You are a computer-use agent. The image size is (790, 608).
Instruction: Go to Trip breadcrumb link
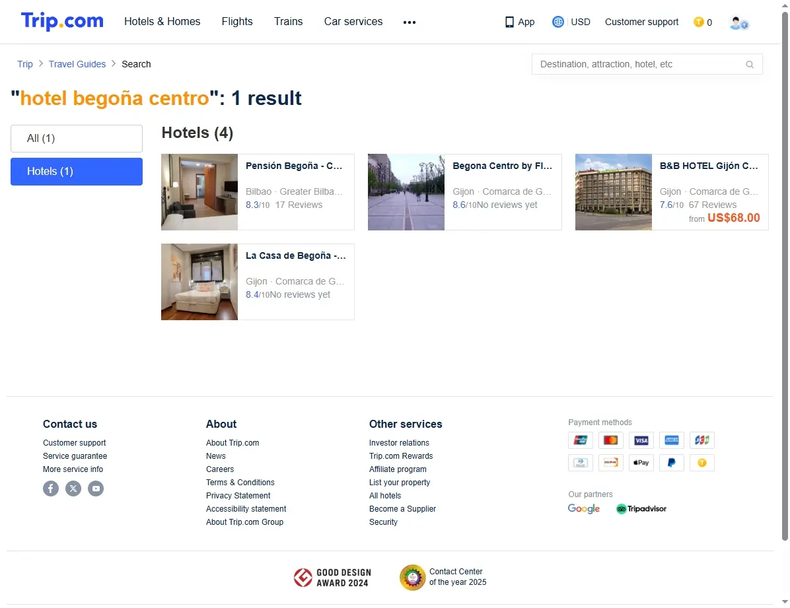click(24, 64)
